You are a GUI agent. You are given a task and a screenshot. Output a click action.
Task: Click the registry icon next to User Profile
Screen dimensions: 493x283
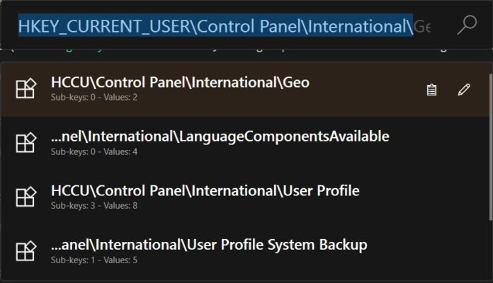26,197
